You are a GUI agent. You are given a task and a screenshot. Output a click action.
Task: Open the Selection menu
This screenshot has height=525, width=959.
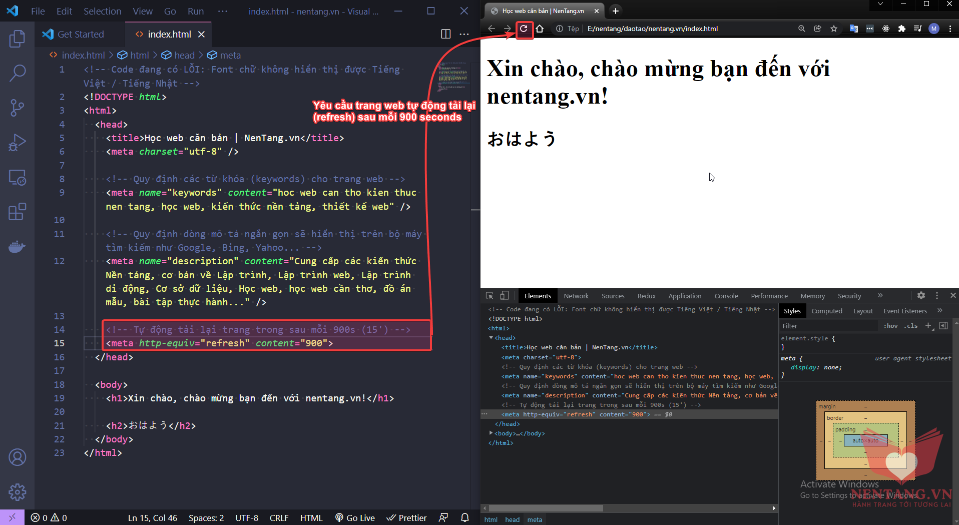[102, 11]
